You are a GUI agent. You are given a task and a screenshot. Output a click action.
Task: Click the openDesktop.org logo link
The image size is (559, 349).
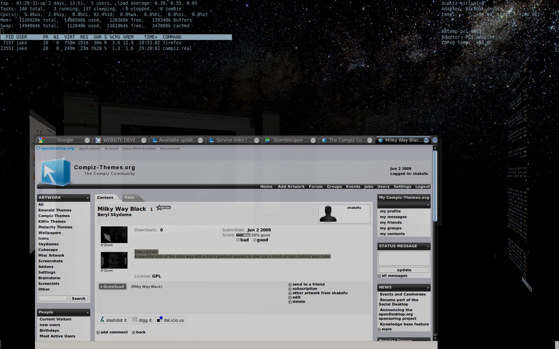(56, 149)
